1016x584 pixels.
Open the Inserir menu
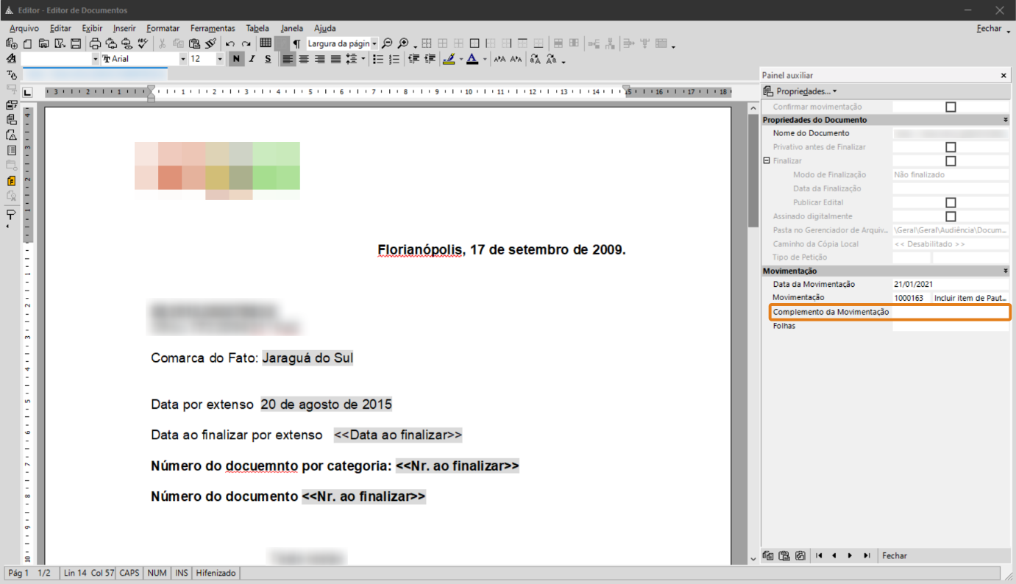coord(124,28)
